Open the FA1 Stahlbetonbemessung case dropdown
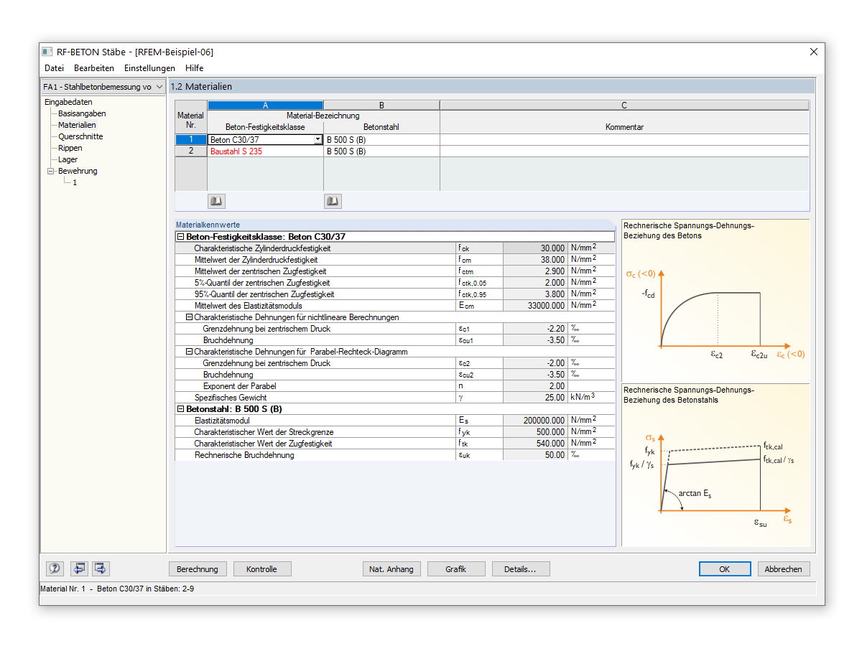 pos(103,86)
